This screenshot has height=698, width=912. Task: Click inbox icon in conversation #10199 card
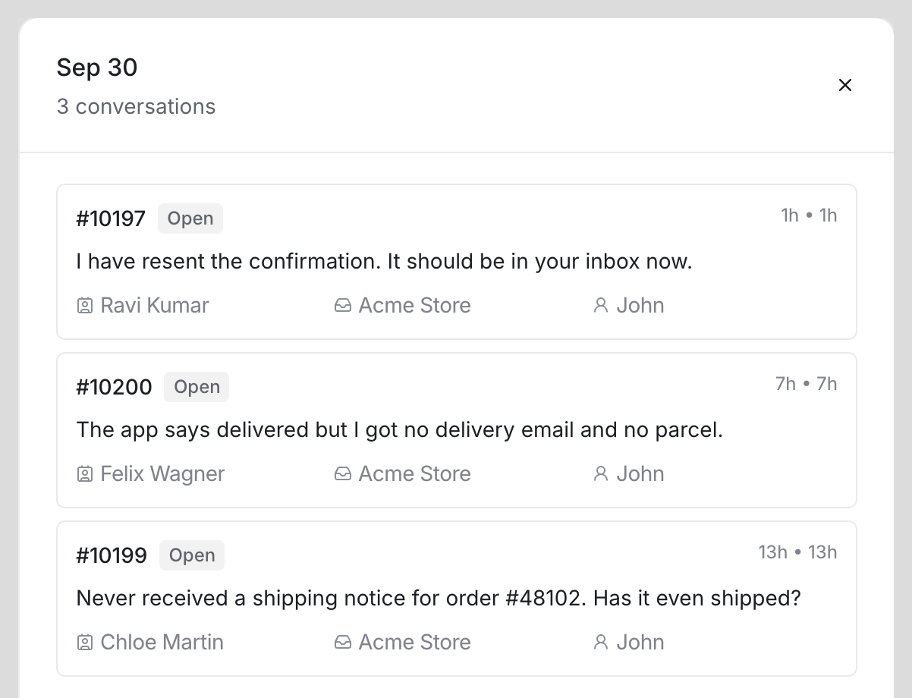343,643
